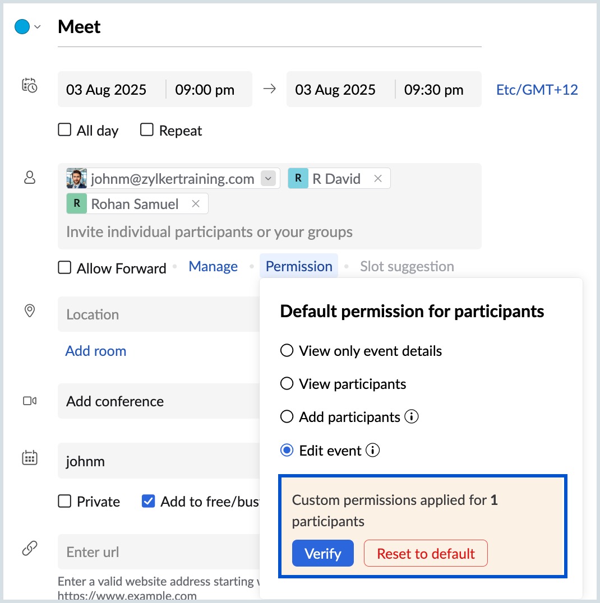
Task: Expand the johnm@zylkertraining.com organizer dropdown
Action: pyautogui.click(x=268, y=178)
